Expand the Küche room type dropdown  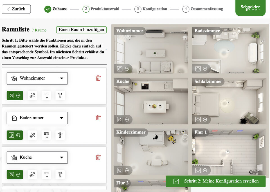[37, 157]
